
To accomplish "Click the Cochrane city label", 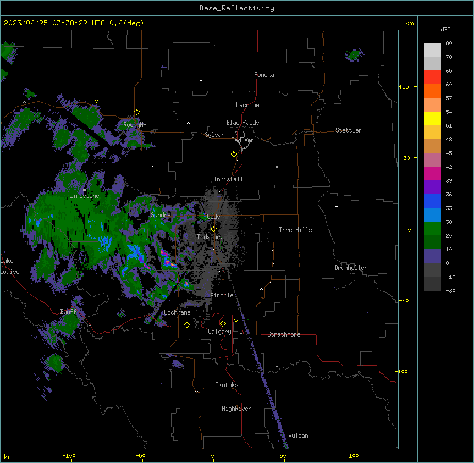I will (177, 312).
